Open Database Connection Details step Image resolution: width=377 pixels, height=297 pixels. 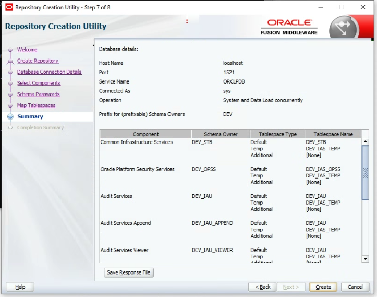tap(50, 72)
